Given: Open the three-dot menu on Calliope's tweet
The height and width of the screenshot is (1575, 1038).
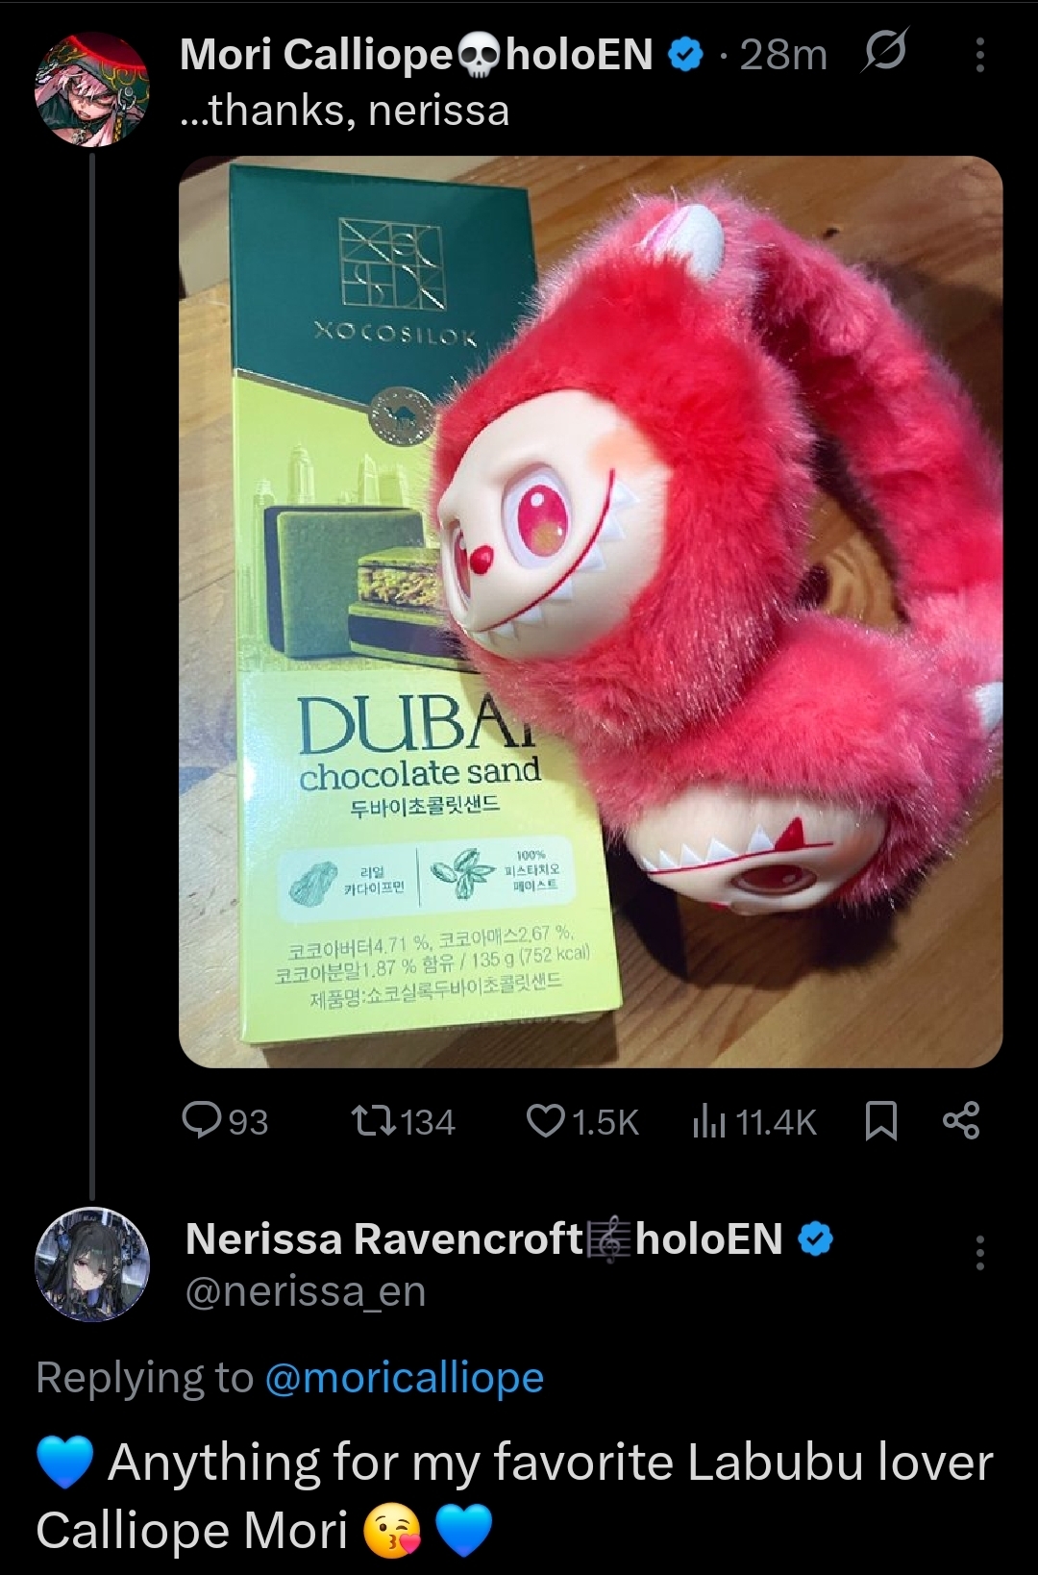Looking at the screenshot, I should [x=979, y=55].
